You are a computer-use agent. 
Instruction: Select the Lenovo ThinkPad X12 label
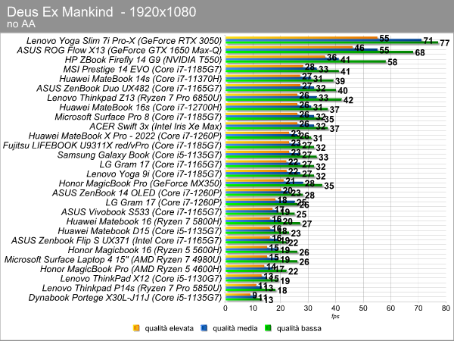click(x=141, y=279)
